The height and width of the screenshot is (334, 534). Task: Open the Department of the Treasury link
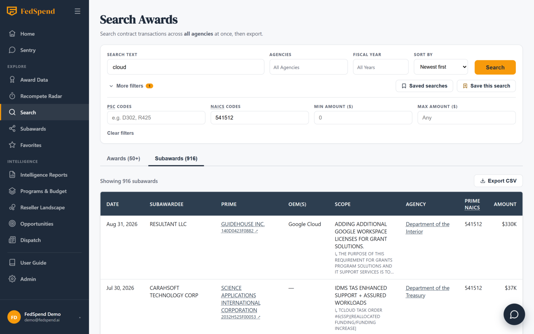(428, 292)
